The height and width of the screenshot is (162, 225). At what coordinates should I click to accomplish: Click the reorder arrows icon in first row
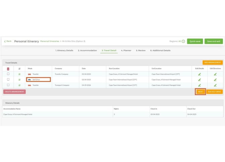pyautogui.click(x=19, y=74)
